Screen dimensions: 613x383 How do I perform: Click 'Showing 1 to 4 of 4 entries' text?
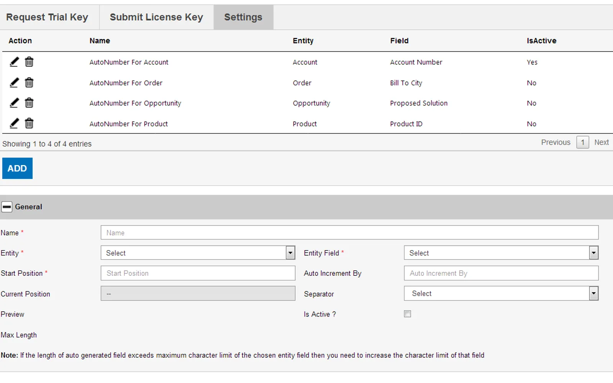click(x=47, y=144)
